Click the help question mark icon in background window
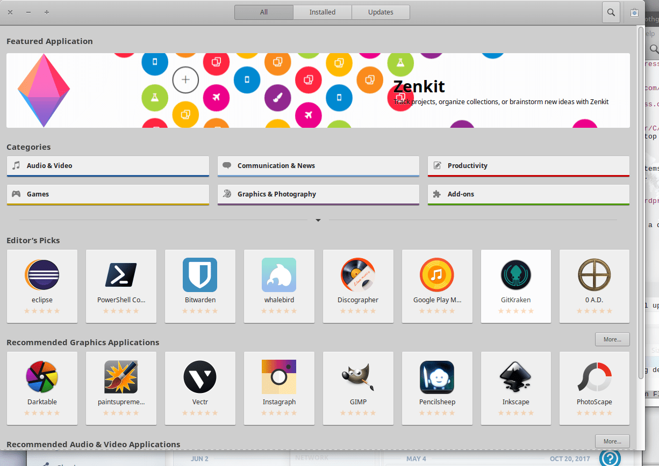This screenshot has height=466, width=659. point(610,458)
